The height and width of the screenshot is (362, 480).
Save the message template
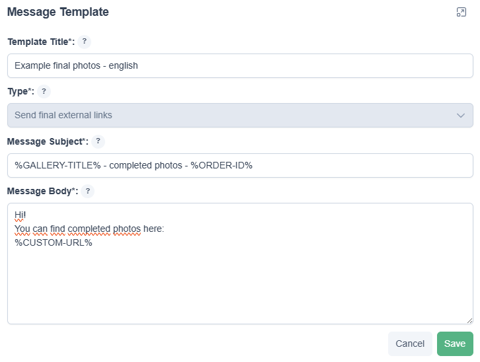tap(455, 344)
